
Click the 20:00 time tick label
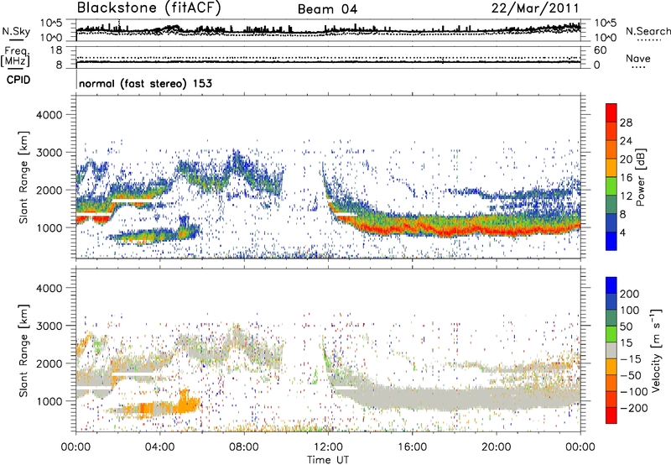[496, 447]
